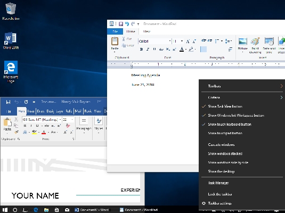Insert Date and time in WordPad

pyautogui.click(x=269, y=42)
